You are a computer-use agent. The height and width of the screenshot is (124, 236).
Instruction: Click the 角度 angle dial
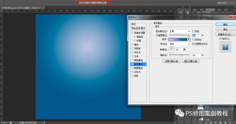[x=171, y=50]
